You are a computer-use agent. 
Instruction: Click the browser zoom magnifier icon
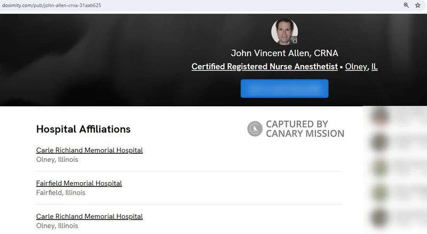[406, 5]
